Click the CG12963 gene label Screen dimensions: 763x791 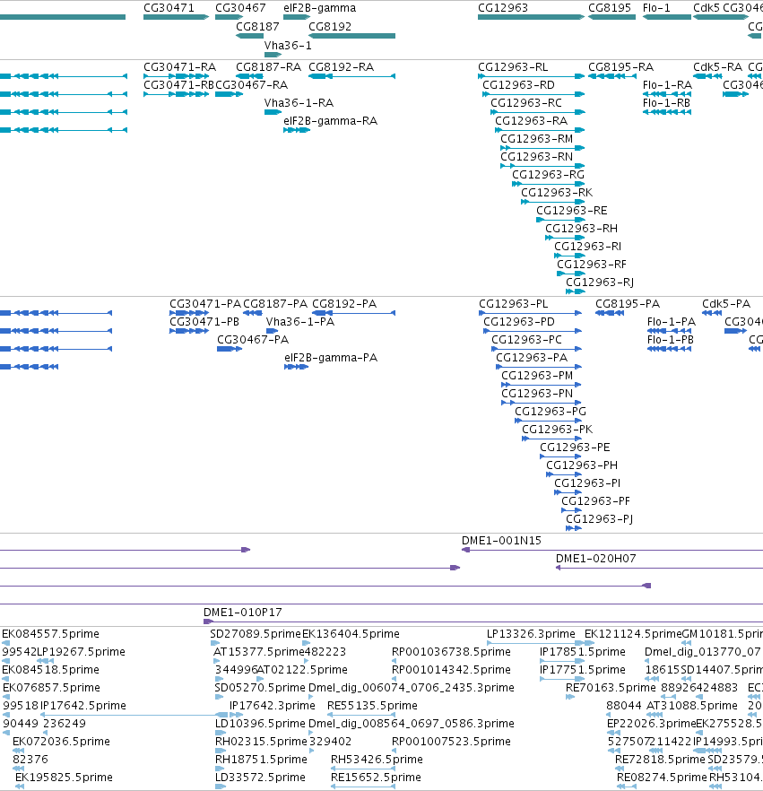[503, 8]
